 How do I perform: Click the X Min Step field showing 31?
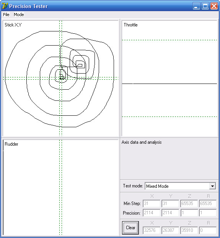pyautogui.click(x=152, y=204)
